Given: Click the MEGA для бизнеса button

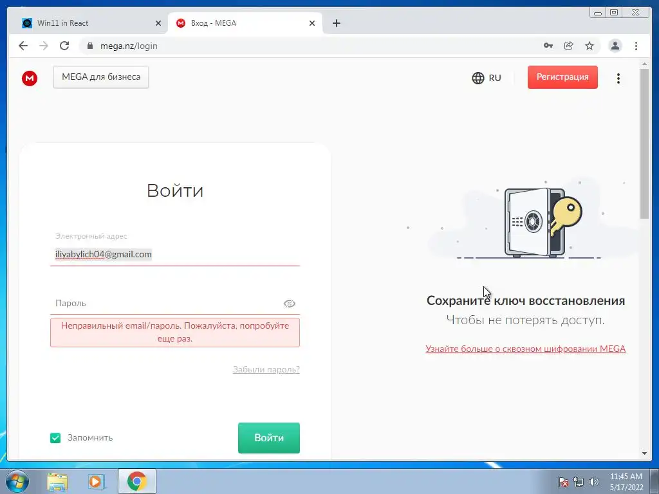Looking at the screenshot, I should pyautogui.click(x=101, y=77).
